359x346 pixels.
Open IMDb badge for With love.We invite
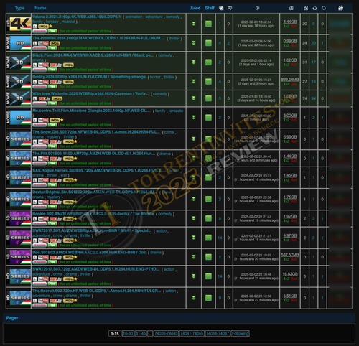coord(57,98)
